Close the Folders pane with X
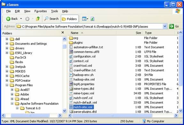 point(63,32)
